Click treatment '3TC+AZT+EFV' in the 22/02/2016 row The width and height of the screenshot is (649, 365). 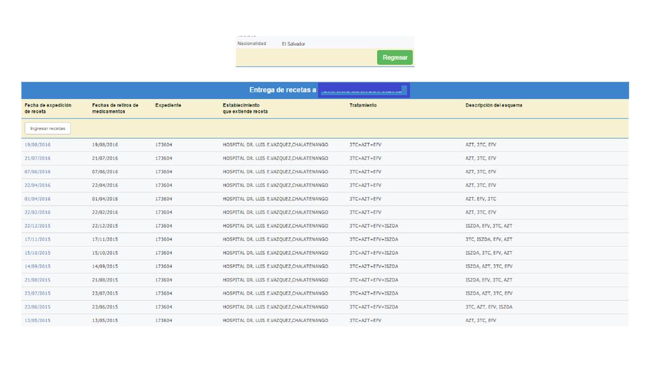[x=366, y=212]
